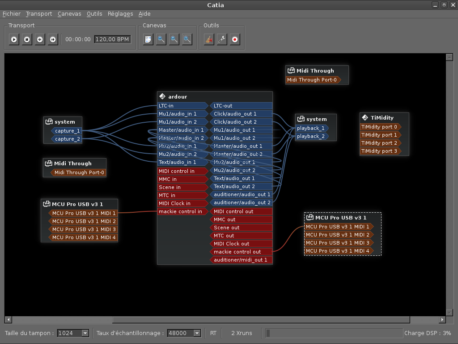Click the RT realtime indicator
Image resolution: width=458 pixels, height=344 pixels.
pyautogui.click(x=213, y=333)
